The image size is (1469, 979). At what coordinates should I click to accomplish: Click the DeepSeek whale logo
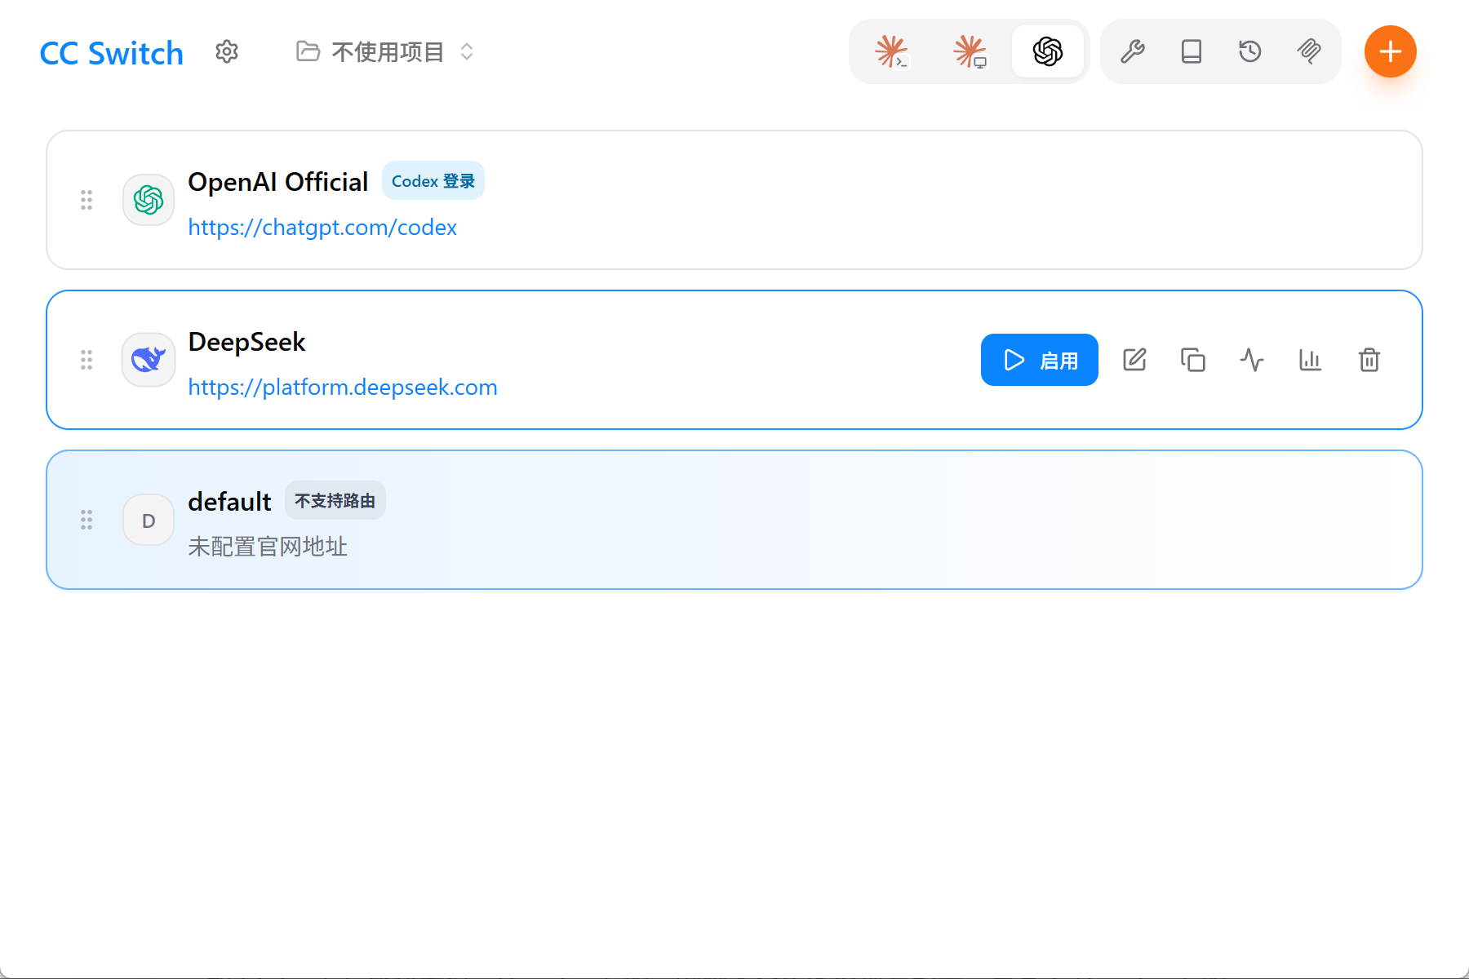tap(149, 360)
